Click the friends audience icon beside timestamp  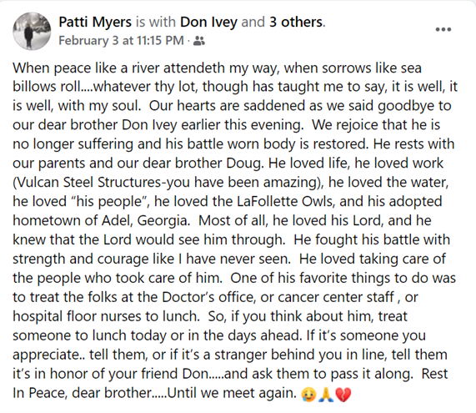[199, 41]
